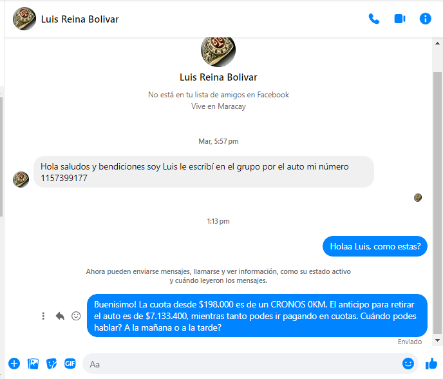Attach a photo or file
Screen dimensions: 443x379
coord(33,364)
